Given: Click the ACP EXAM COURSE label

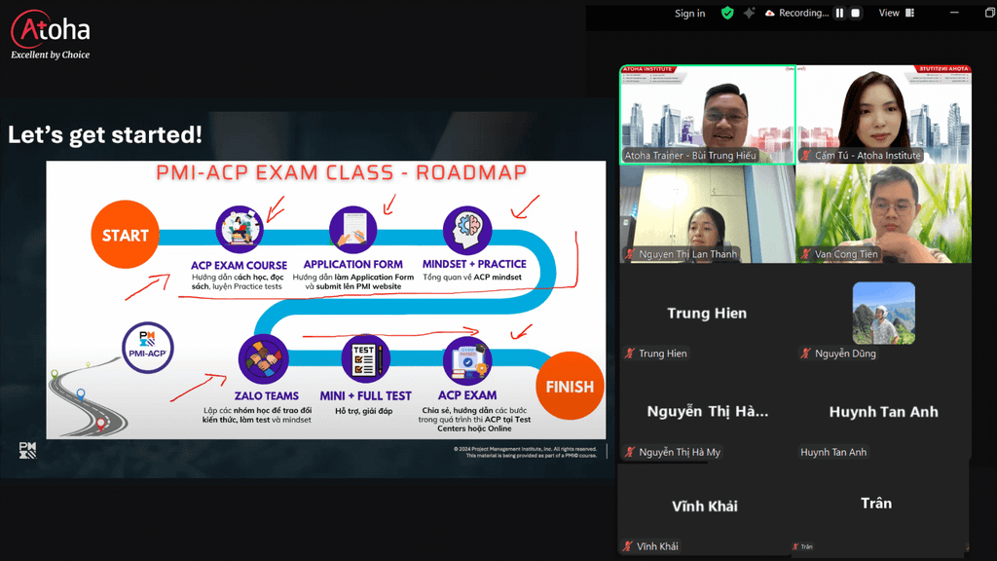Looking at the screenshot, I should pos(240,265).
